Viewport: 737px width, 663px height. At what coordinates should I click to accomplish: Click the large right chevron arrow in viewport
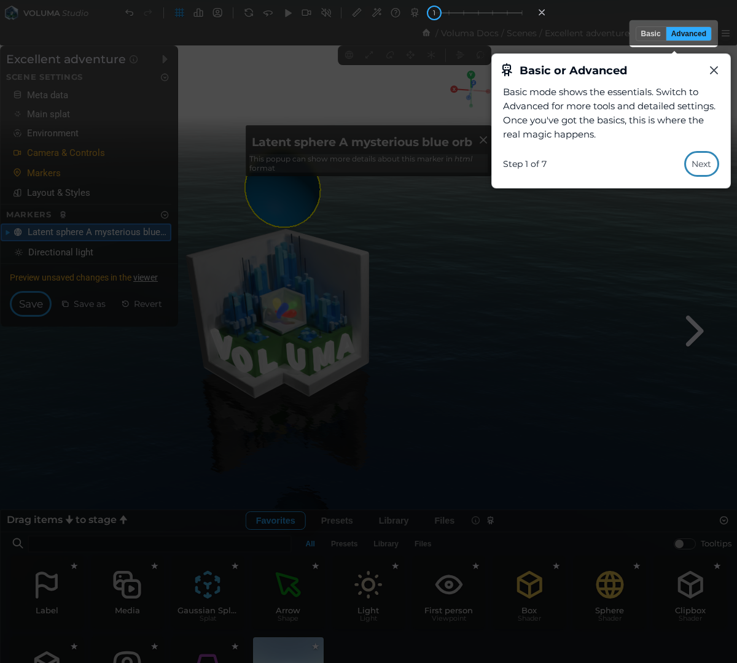(695, 331)
